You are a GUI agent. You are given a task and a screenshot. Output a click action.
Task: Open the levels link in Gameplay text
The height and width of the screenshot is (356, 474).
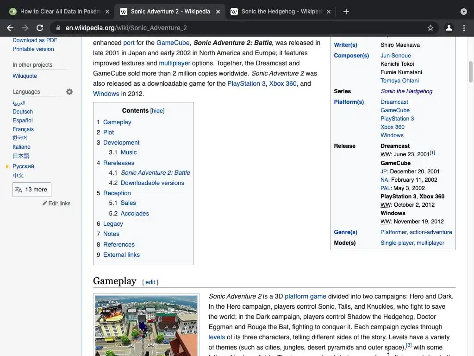pos(217,337)
